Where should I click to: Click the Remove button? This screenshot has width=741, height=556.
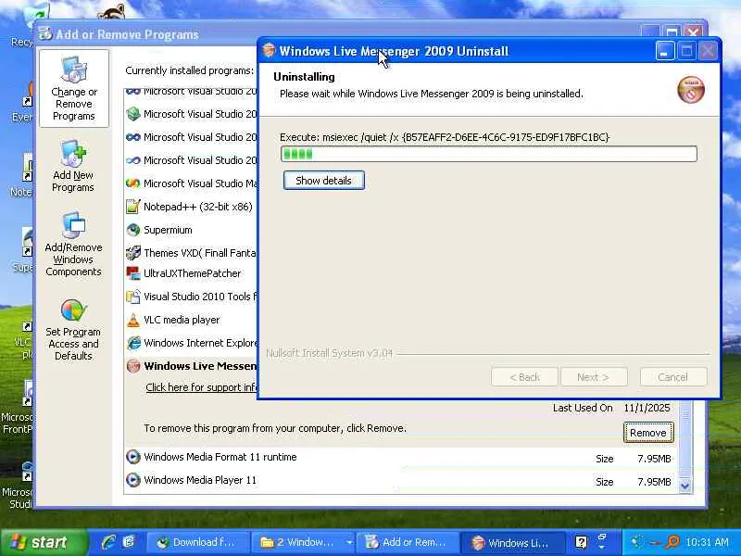pyautogui.click(x=647, y=433)
